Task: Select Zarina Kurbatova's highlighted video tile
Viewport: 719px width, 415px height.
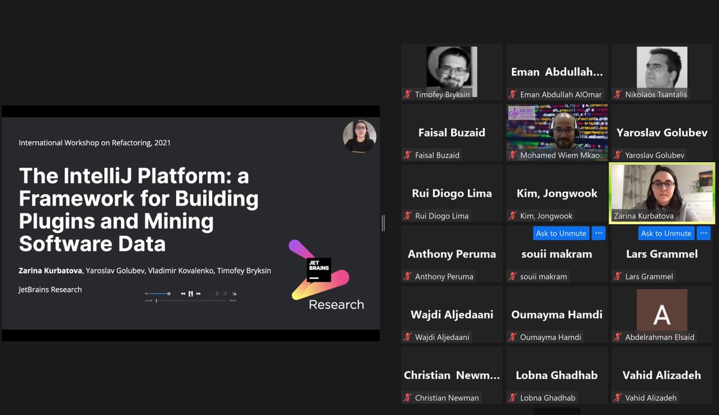Action: point(662,193)
